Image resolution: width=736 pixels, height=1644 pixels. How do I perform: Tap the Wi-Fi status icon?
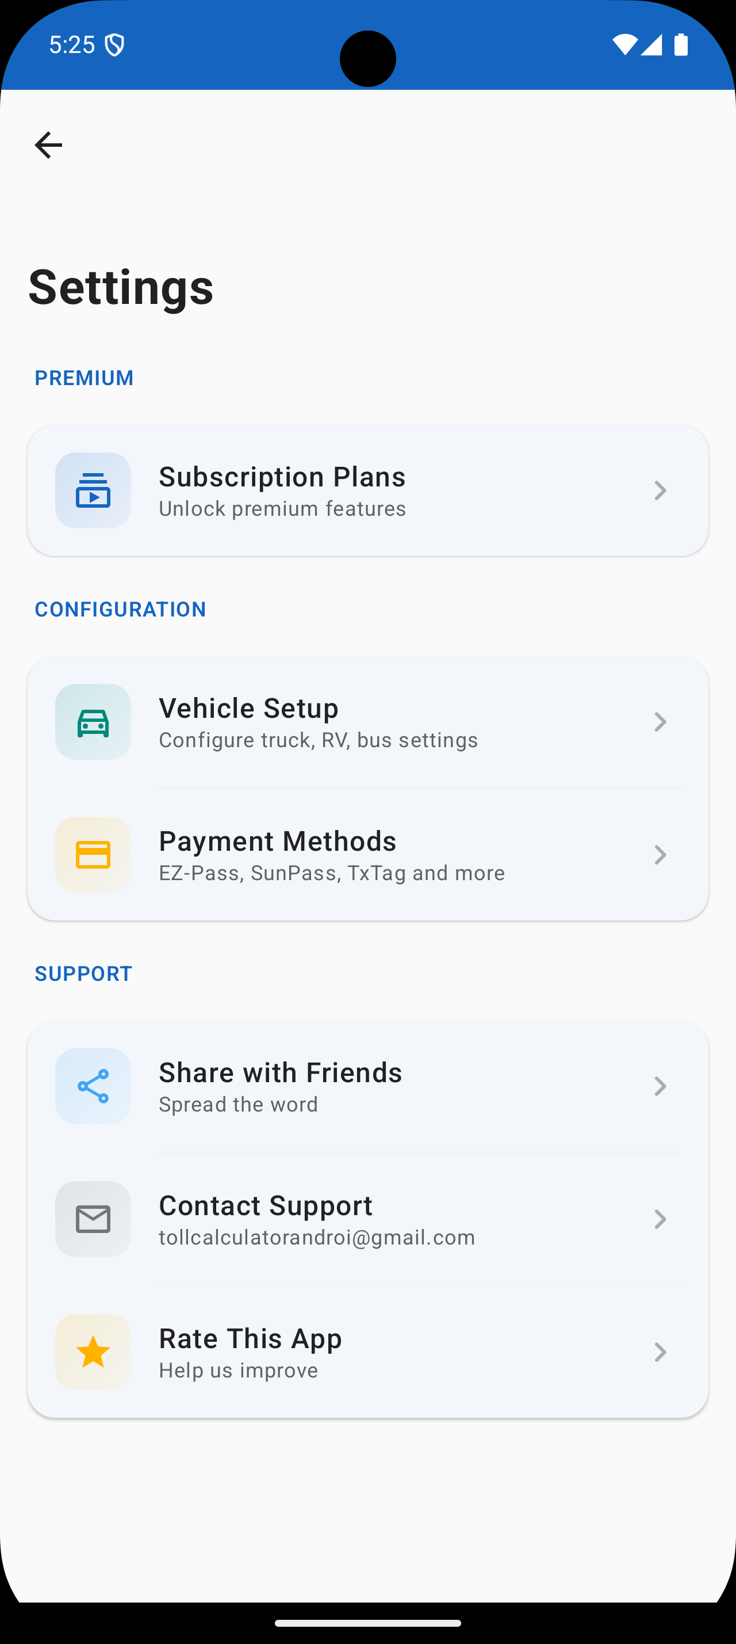(624, 45)
